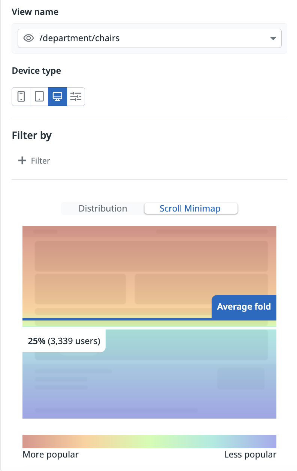Click the Filter by heading

coord(32,135)
